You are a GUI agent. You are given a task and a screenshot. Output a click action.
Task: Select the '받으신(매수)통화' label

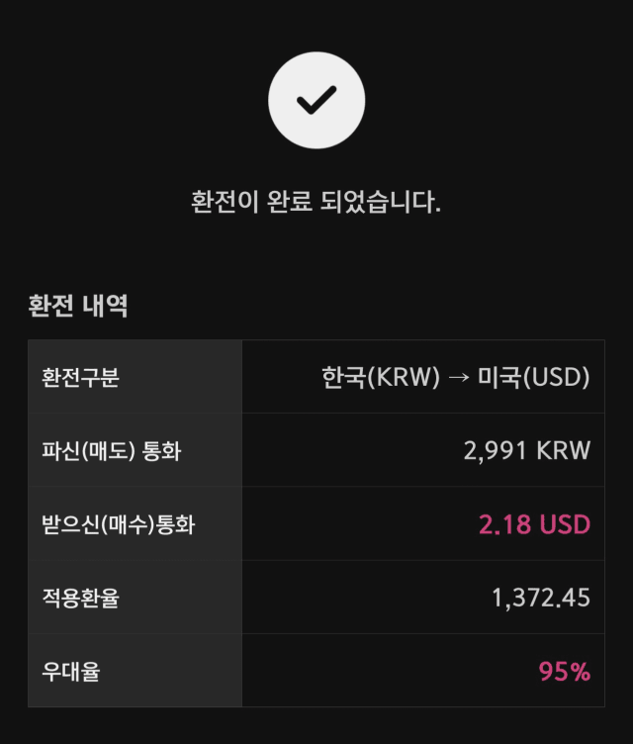pos(118,524)
